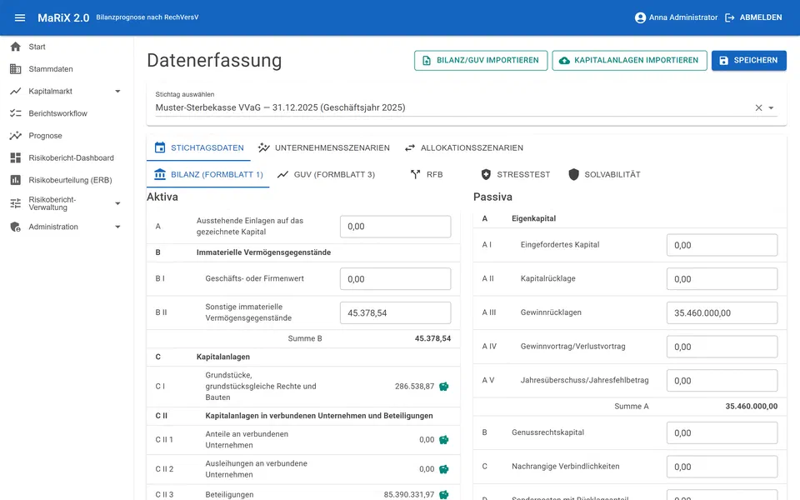Open the Solvabilität tab
Screen dimensions: 800x500
[x=604, y=174]
